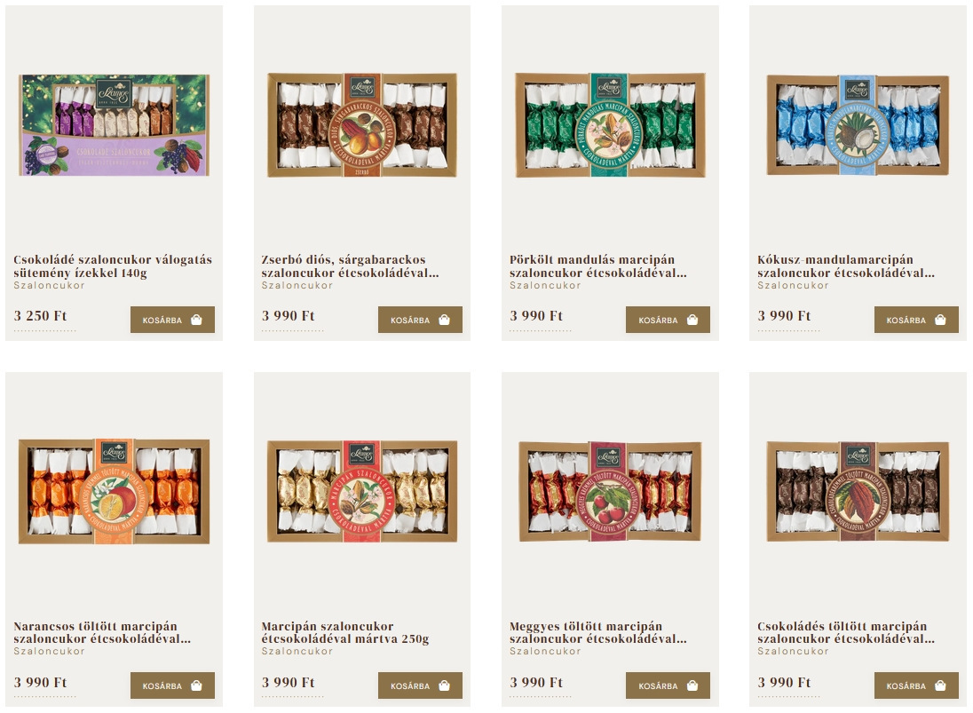Click basket icon for Meggyes töltött marcipán
This screenshot has width=973, height=713.
(x=692, y=685)
